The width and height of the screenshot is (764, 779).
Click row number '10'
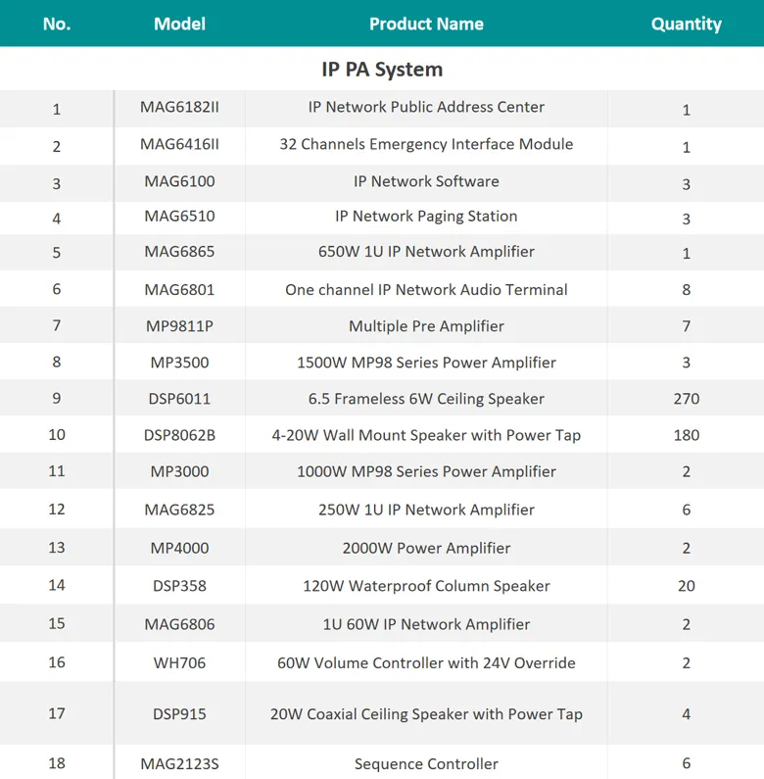click(57, 435)
